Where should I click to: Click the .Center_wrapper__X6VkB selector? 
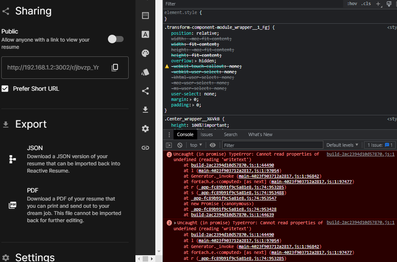tap(192, 119)
